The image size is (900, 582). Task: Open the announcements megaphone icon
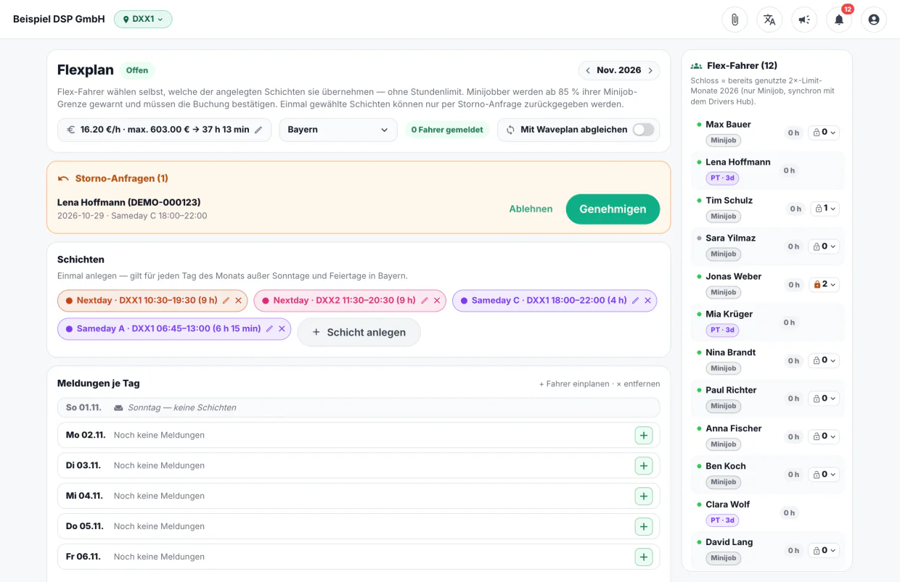tap(804, 20)
